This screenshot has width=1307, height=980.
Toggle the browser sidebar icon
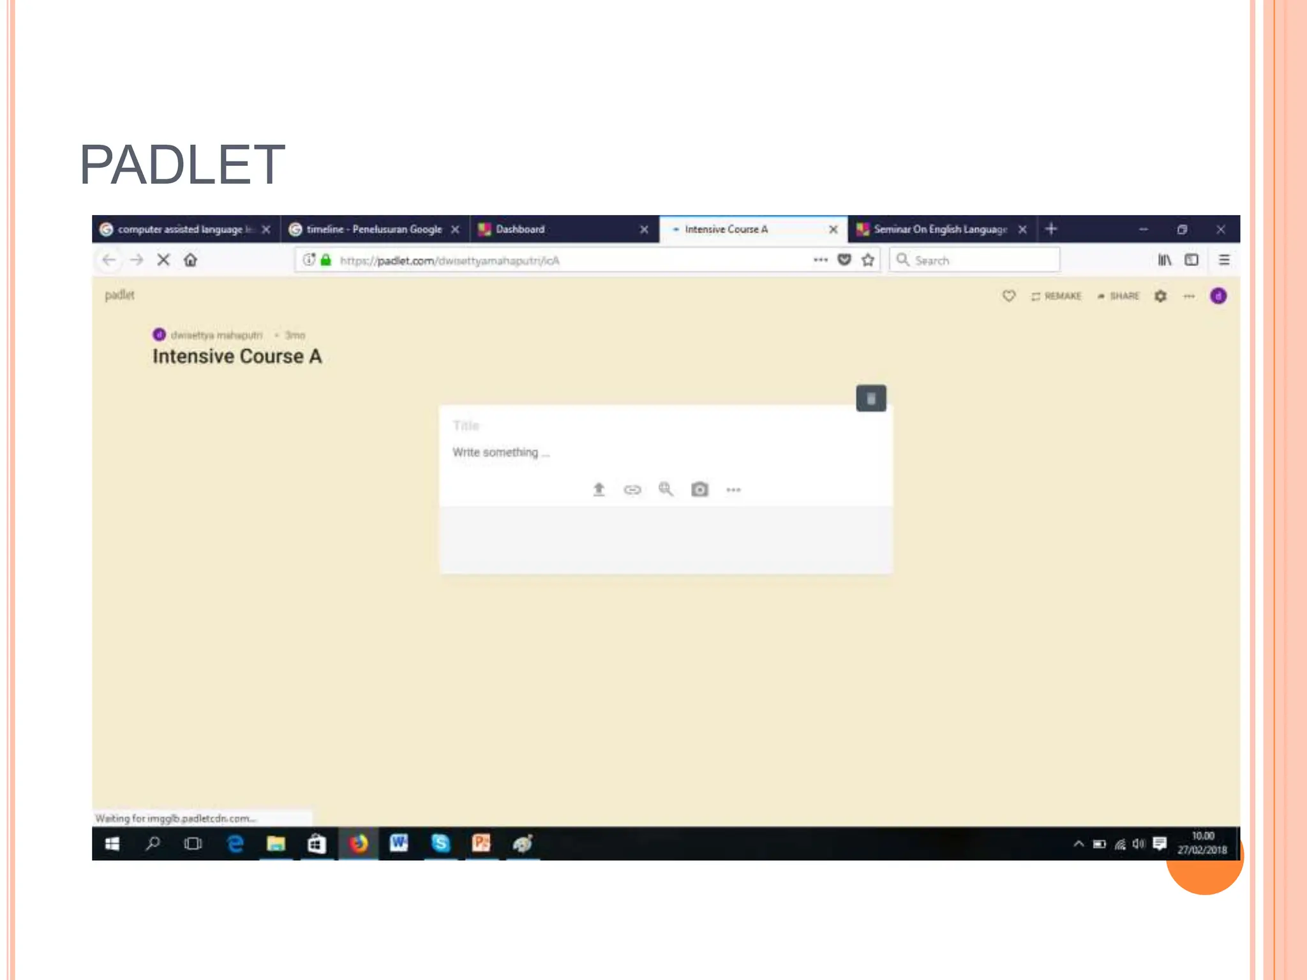pos(1191,260)
